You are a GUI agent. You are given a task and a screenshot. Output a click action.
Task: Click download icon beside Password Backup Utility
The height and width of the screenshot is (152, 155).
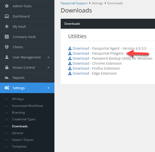click(70, 58)
